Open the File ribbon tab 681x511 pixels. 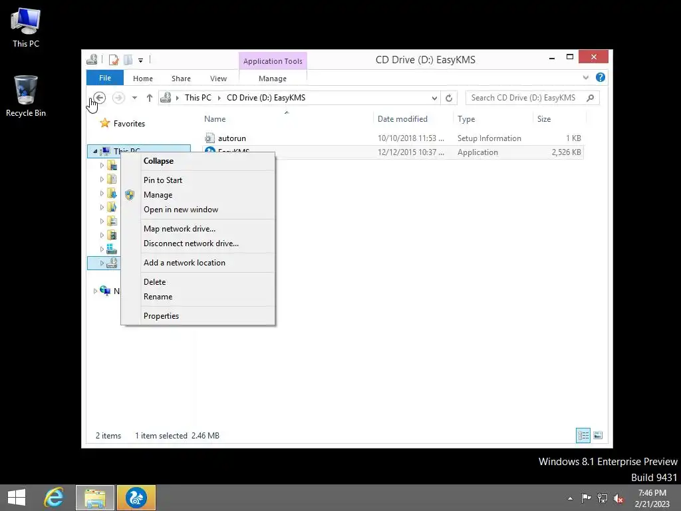[105, 78]
